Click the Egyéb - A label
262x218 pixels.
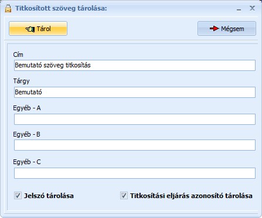pyautogui.click(x=27, y=108)
